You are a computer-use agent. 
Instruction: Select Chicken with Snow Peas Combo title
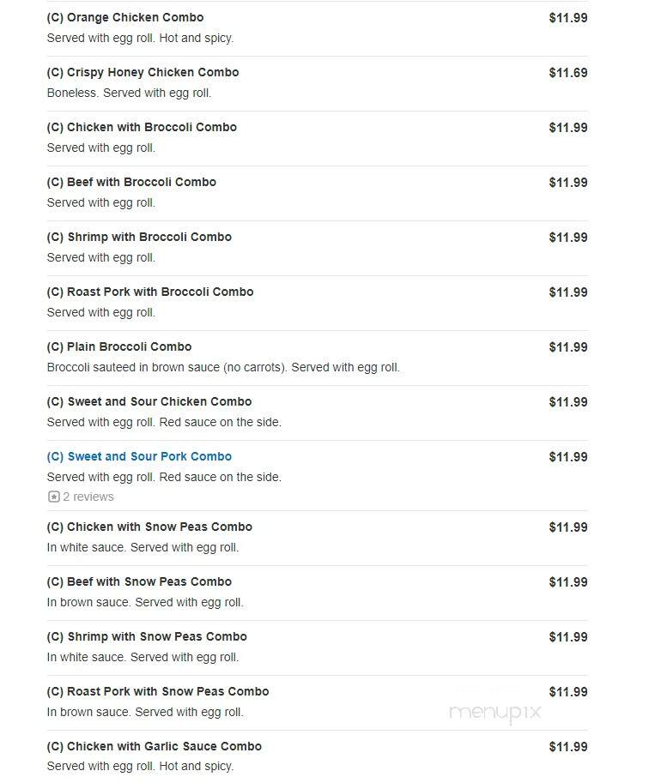coord(149,527)
